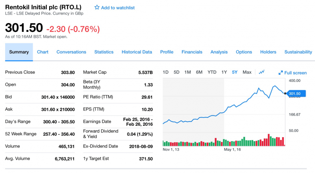Click the Ask value 301.60 x 210000
The width and height of the screenshot is (315, 173).
tap(58, 110)
